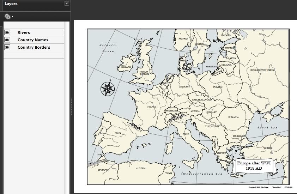This screenshot has height=194, width=297.
Task: Hide the Rivers layer using its eye icon
Action: pos(7,32)
